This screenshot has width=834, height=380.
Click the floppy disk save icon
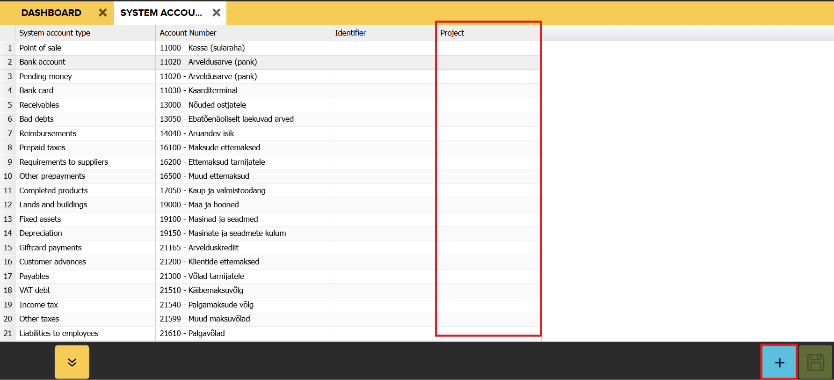815,362
